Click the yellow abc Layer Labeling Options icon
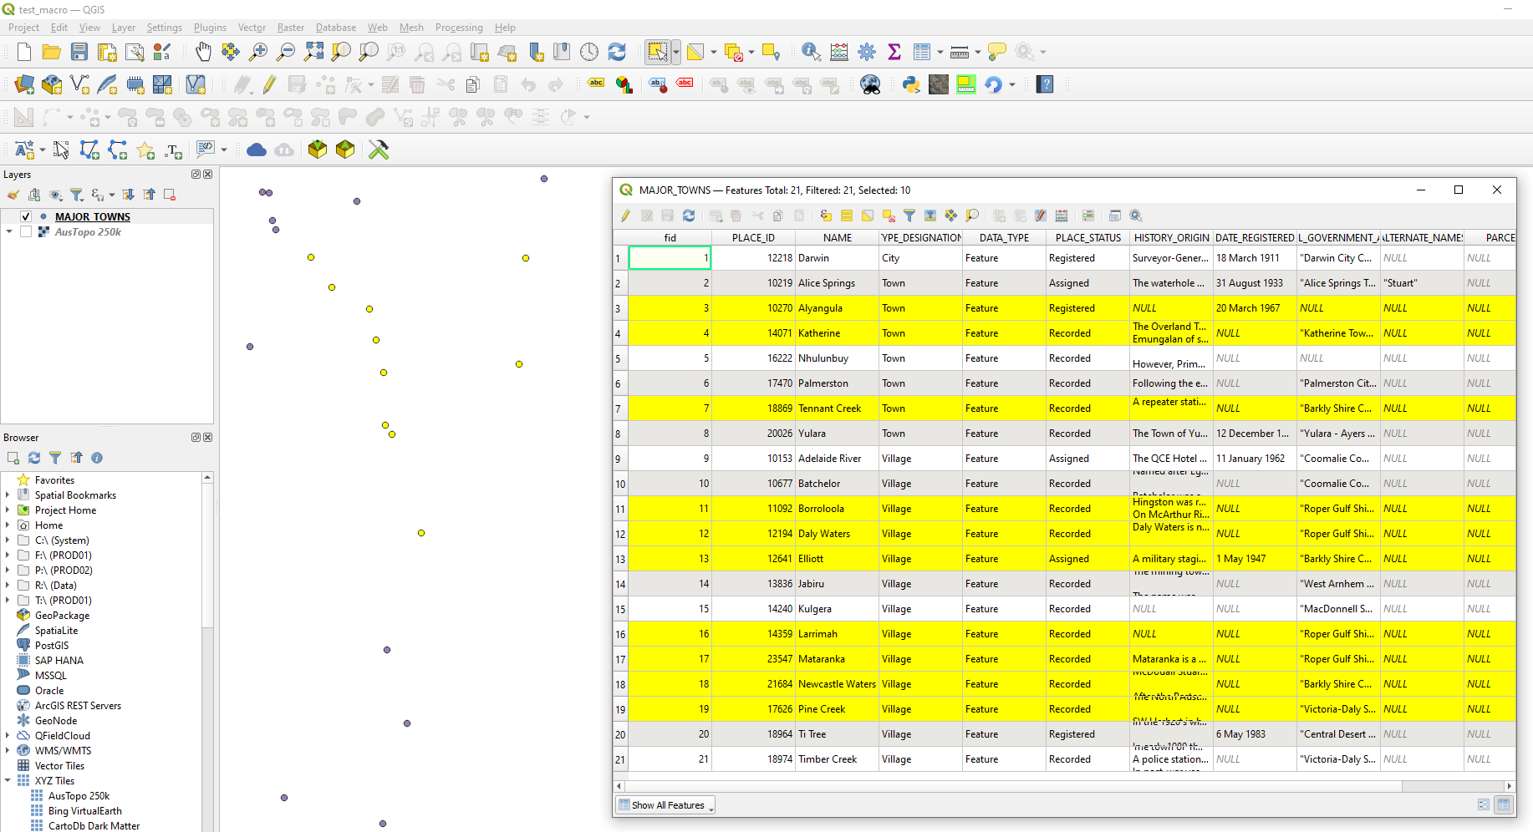This screenshot has width=1533, height=832. tap(596, 84)
